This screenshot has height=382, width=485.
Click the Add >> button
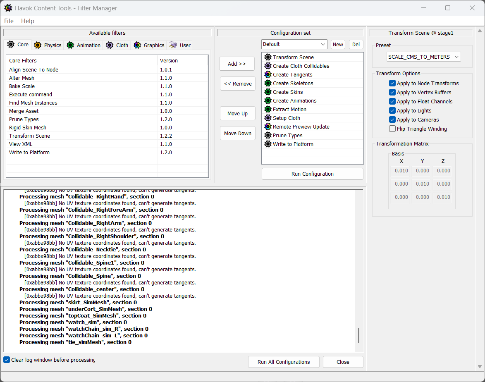tap(237, 64)
